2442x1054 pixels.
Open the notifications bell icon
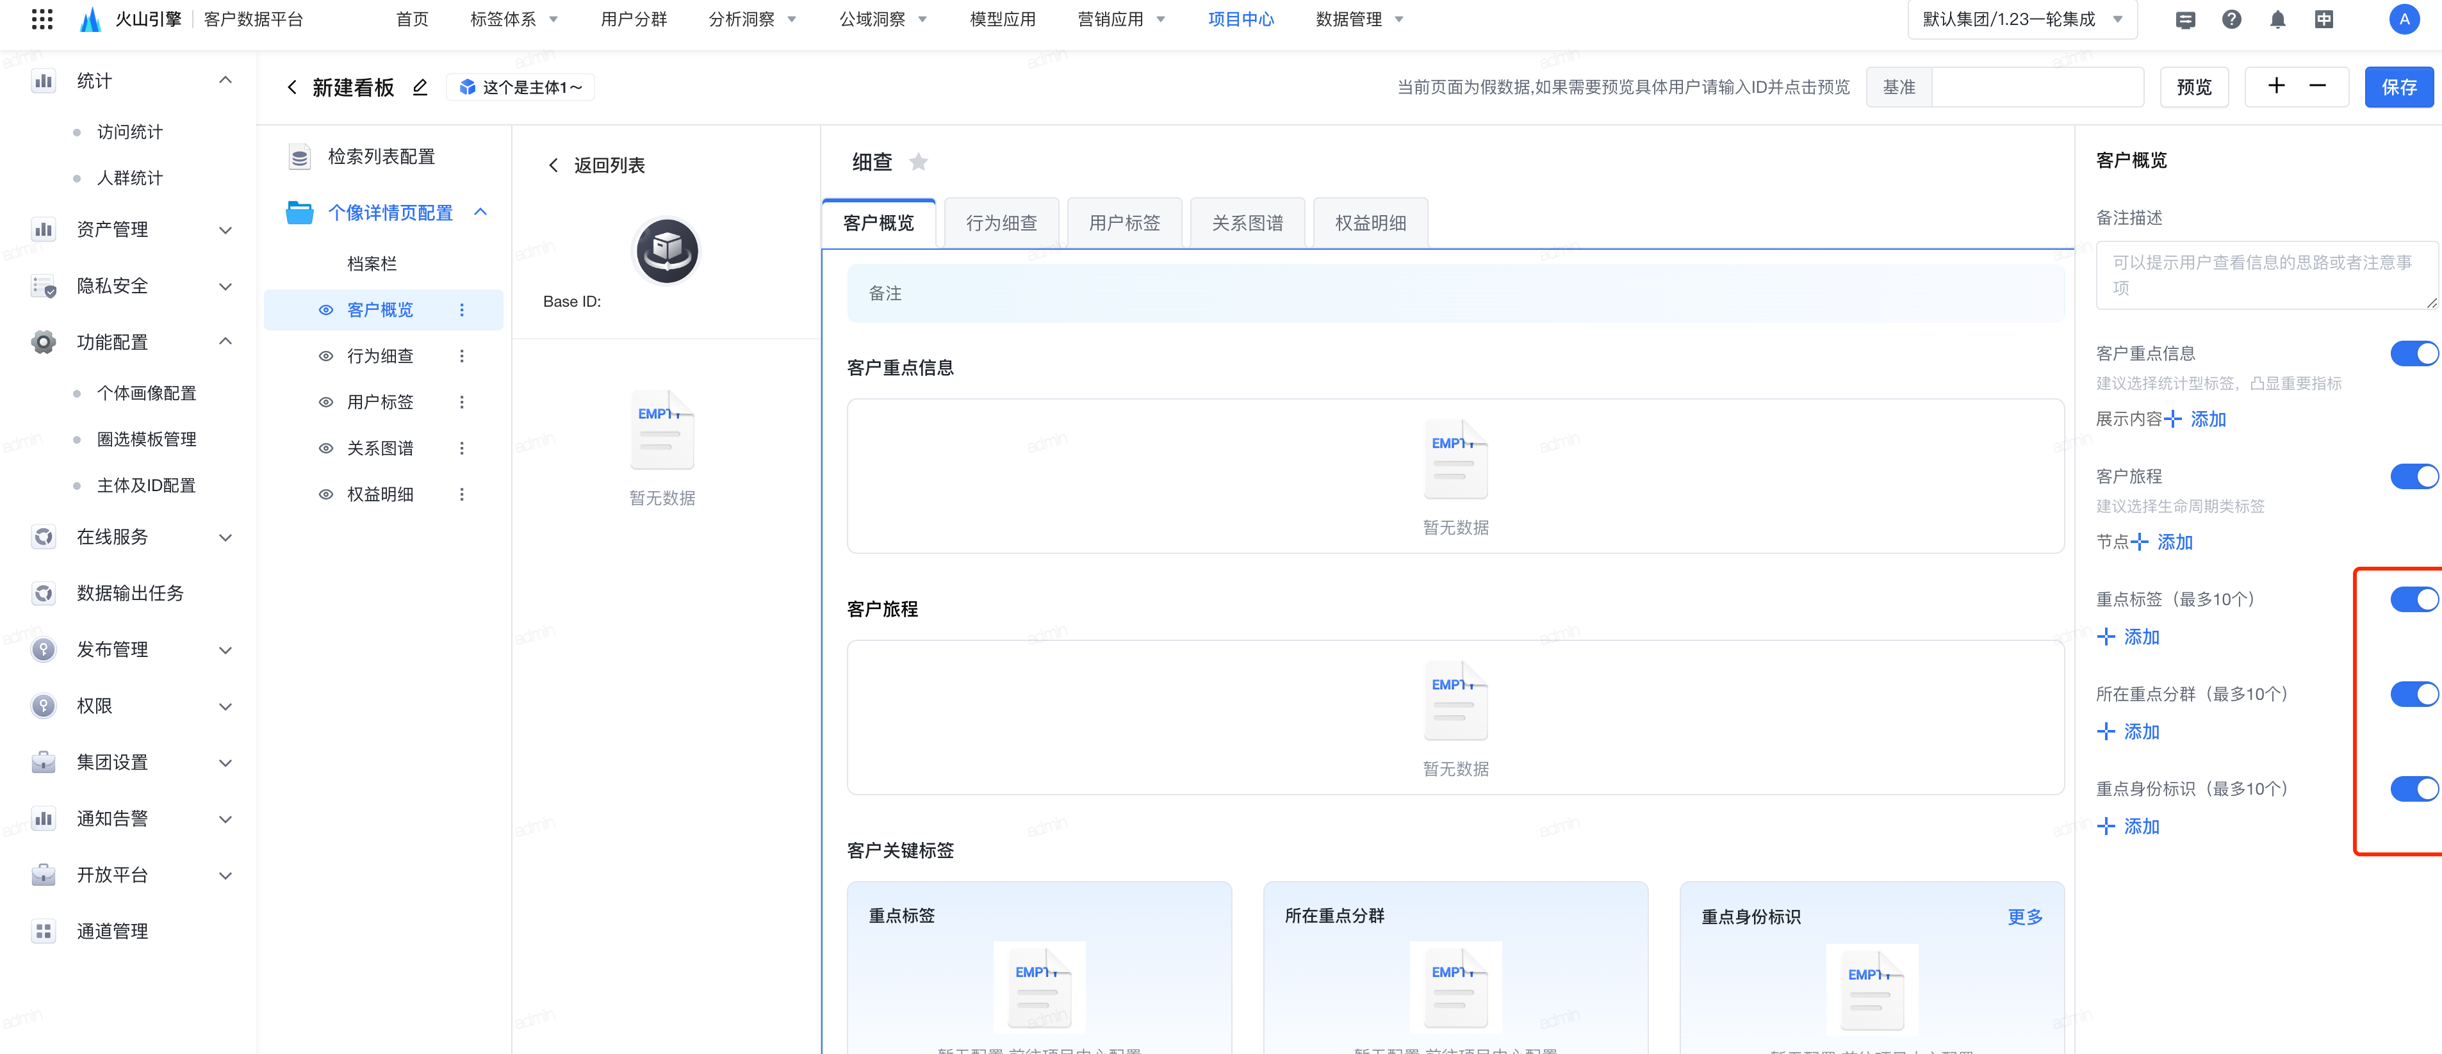[x=2277, y=19]
